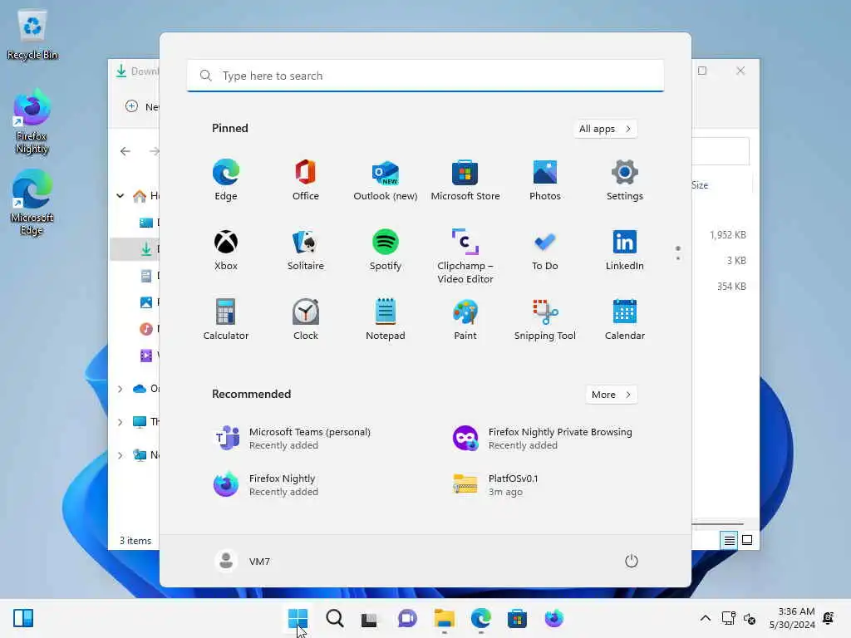Open Notepad from pinned apps

386,320
